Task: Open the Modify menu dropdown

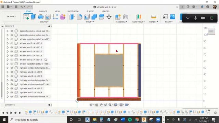Action: pos(90,22)
